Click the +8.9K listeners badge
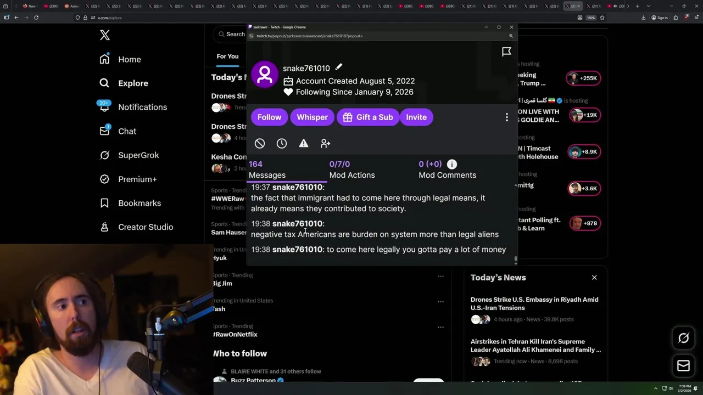The width and height of the screenshot is (703, 395). point(583,151)
